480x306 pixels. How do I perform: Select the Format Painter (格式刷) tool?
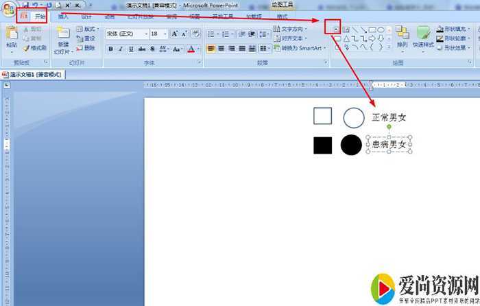[36, 49]
